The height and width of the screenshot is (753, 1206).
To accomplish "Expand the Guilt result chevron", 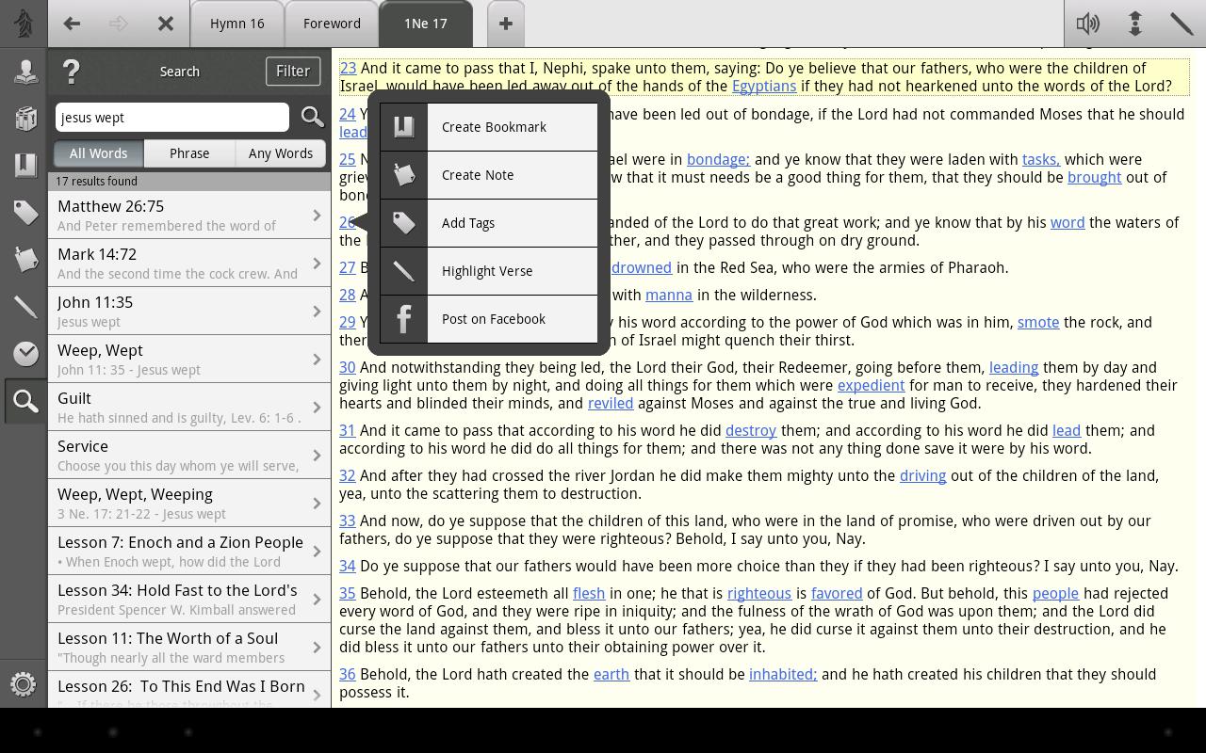I will tap(318, 408).
